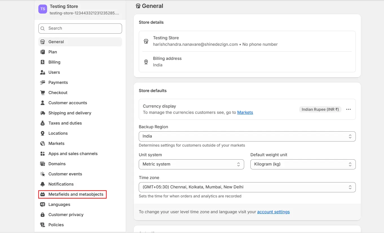Open Users via the people icon
Screen dimensions: 384x233
[x=43, y=72]
